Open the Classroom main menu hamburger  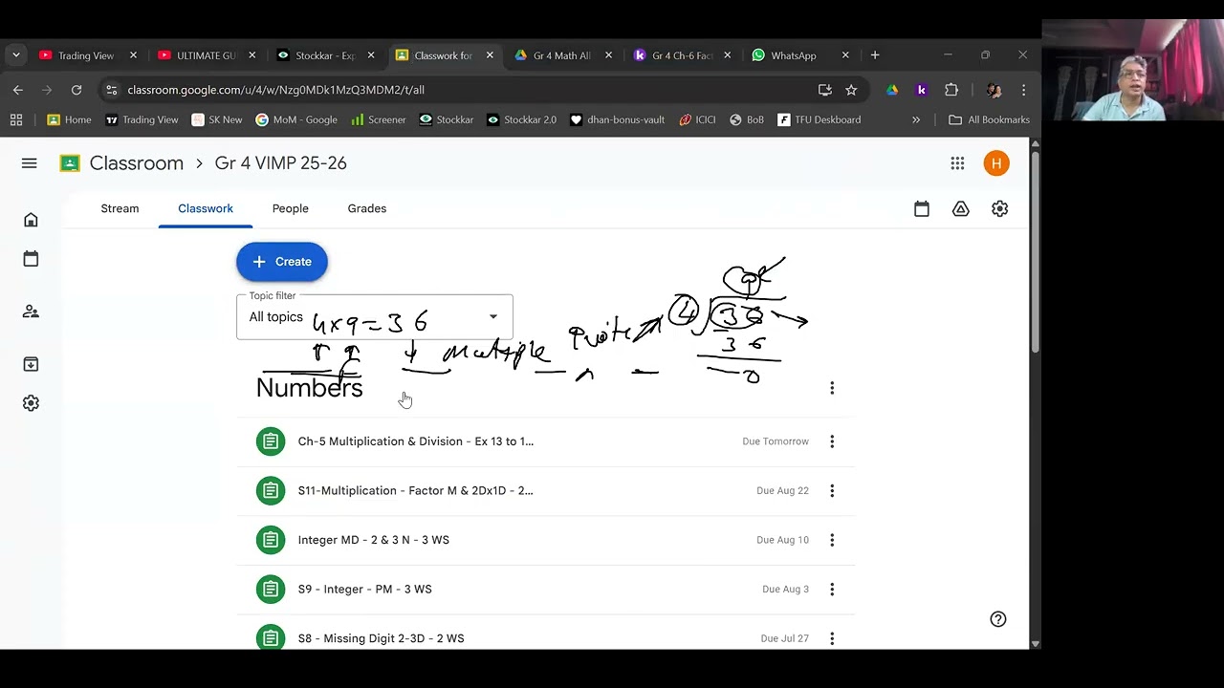point(30,163)
